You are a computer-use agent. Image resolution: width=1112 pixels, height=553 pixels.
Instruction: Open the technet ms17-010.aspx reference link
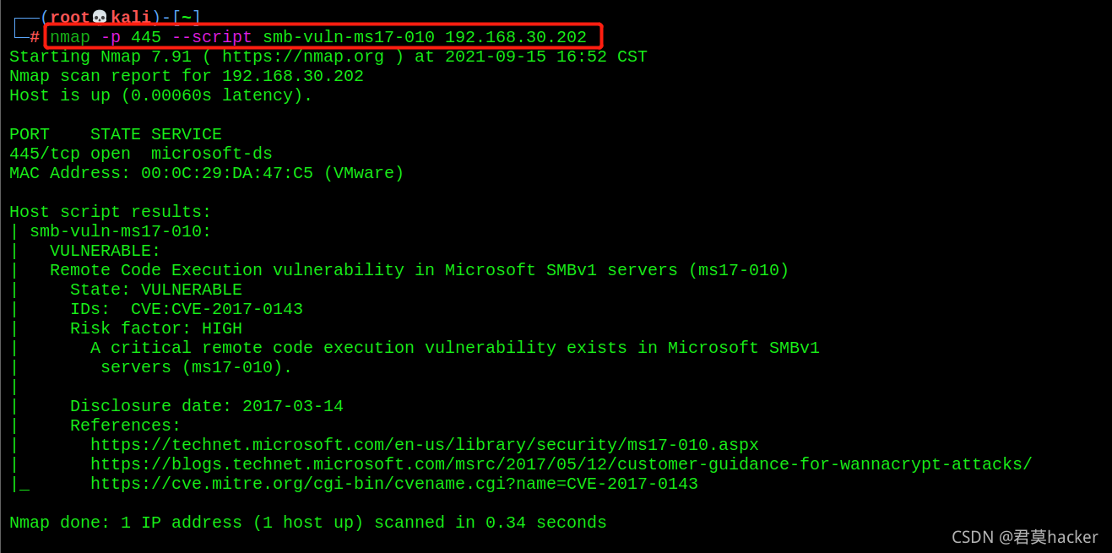(425, 445)
